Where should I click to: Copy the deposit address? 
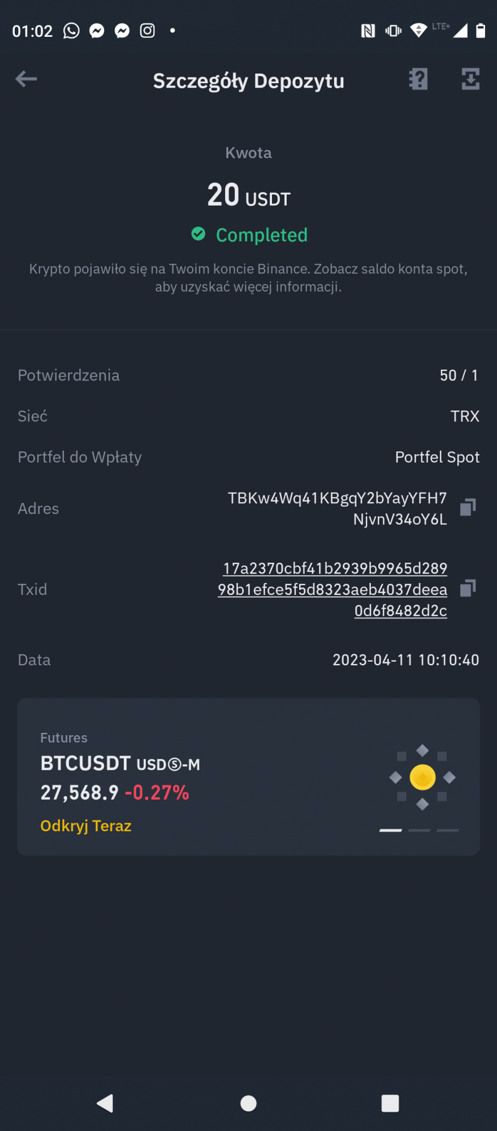pos(468,507)
